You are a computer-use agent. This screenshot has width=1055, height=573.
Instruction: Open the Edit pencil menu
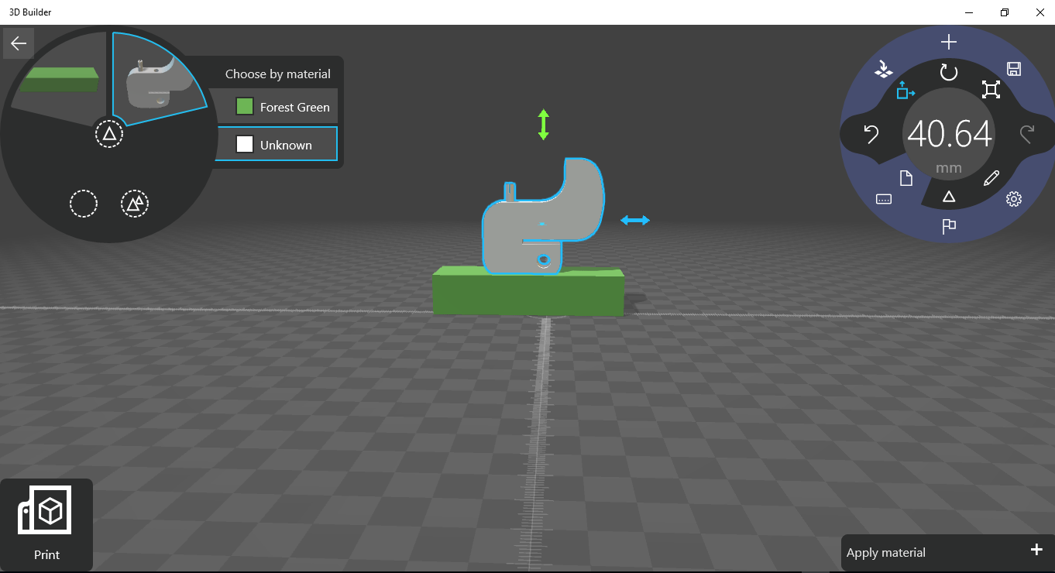pos(991,178)
